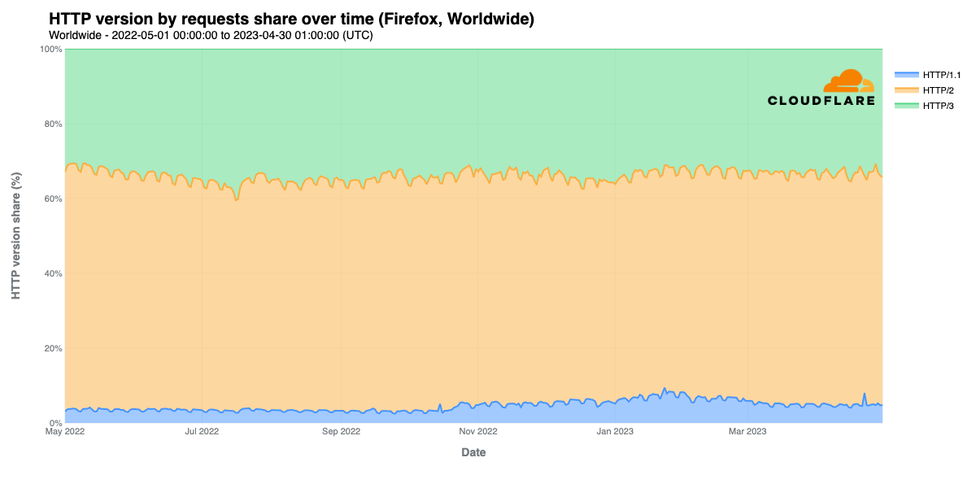Click the Worldwide date range subtitle
The width and height of the screenshot is (976, 488).
(211, 35)
